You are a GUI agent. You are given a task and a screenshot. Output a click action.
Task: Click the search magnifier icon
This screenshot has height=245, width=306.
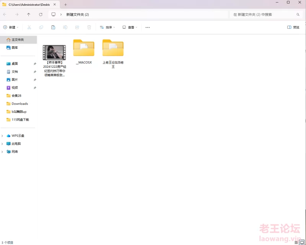pyautogui.click(x=298, y=15)
